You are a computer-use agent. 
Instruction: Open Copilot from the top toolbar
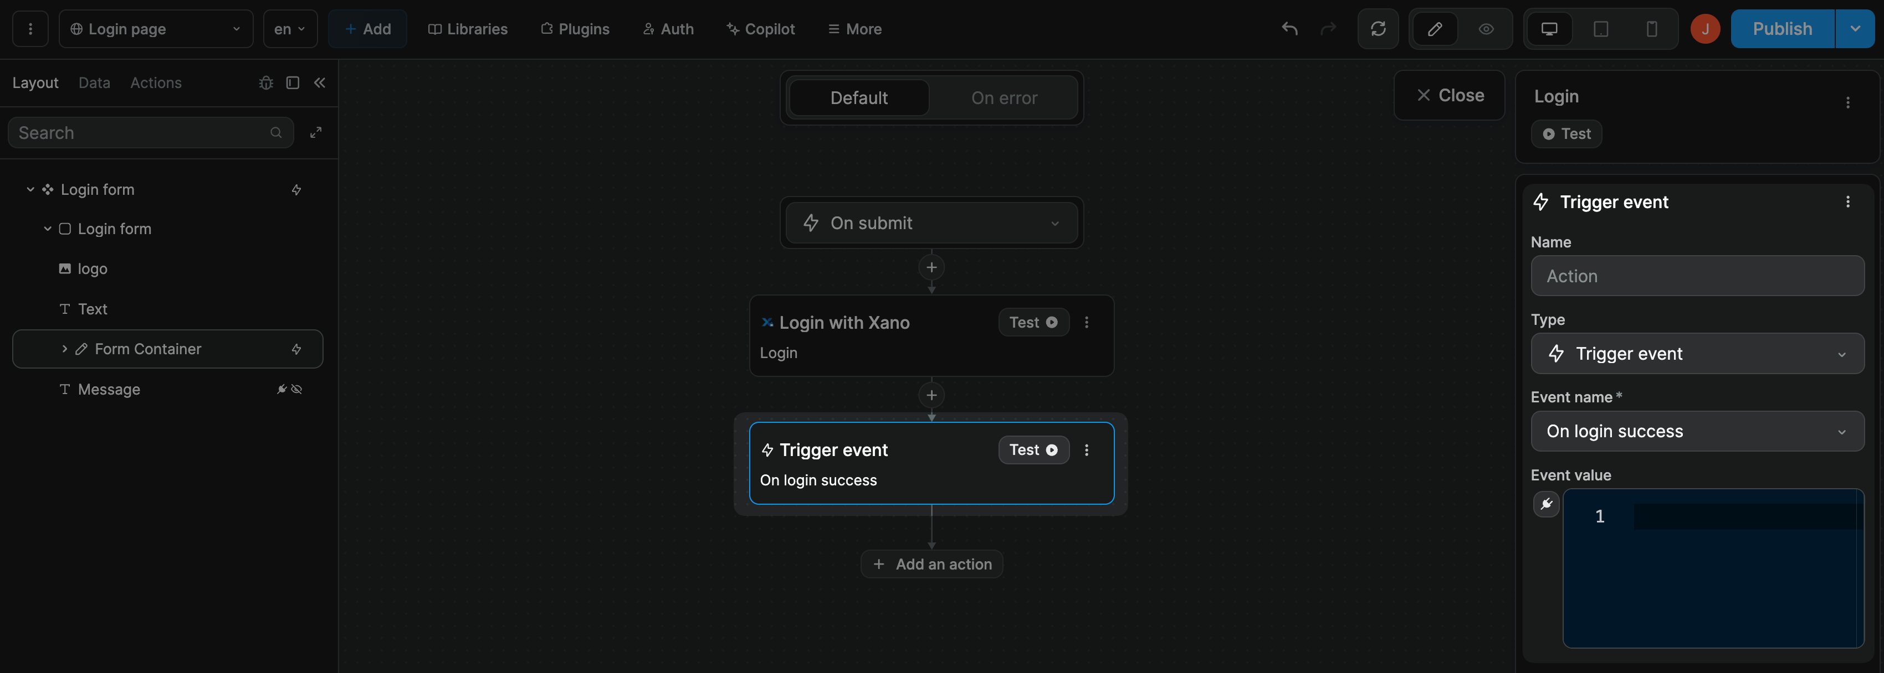pyautogui.click(x=761, y=28)
